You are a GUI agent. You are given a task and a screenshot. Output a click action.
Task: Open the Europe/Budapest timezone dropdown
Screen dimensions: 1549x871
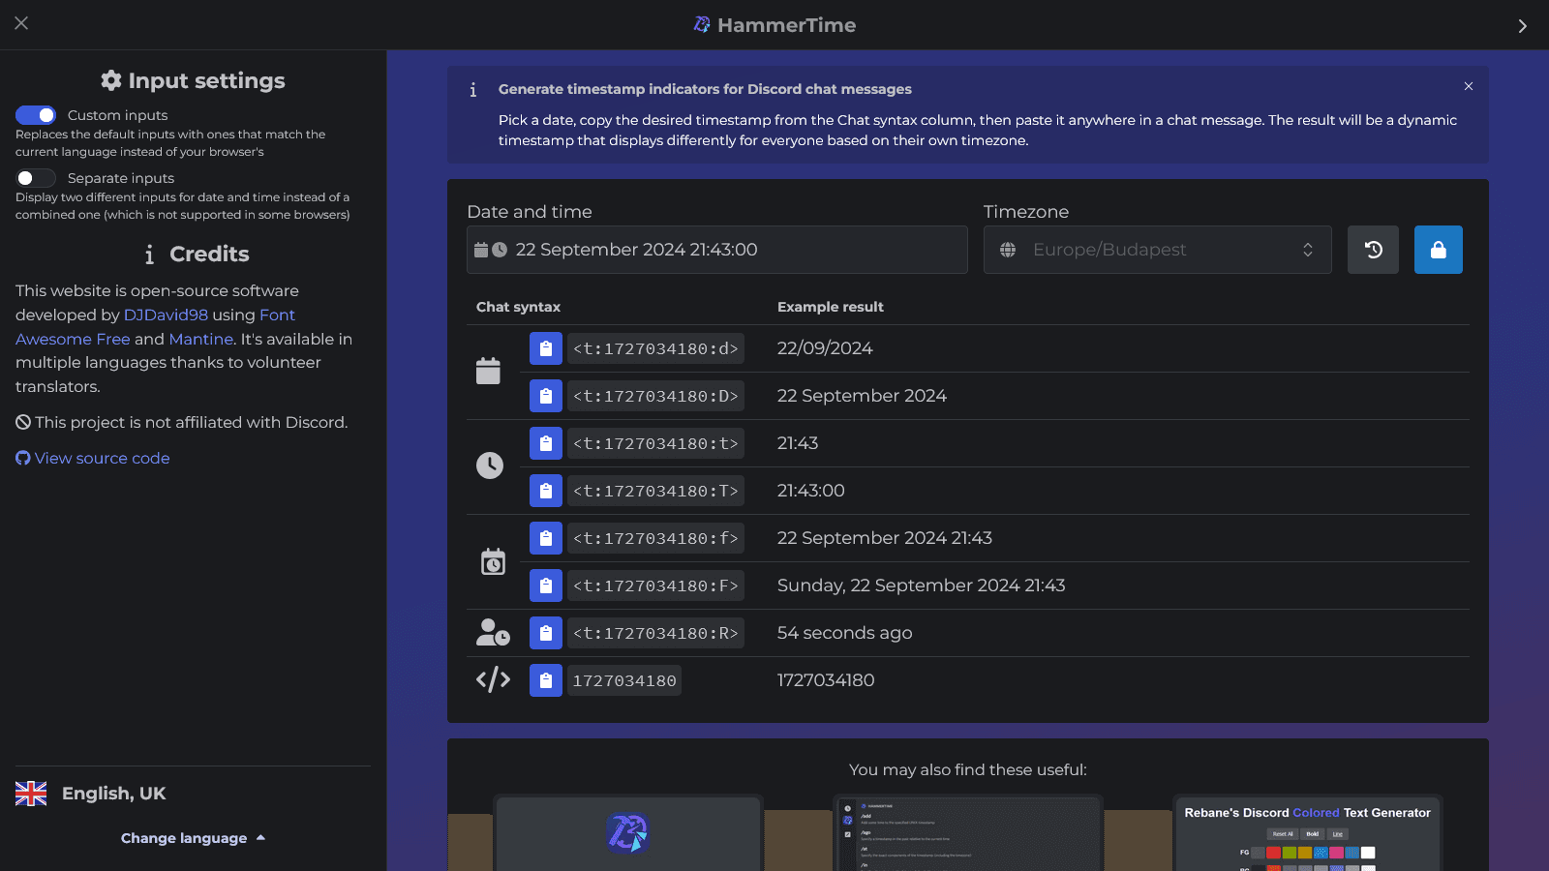1157,249
